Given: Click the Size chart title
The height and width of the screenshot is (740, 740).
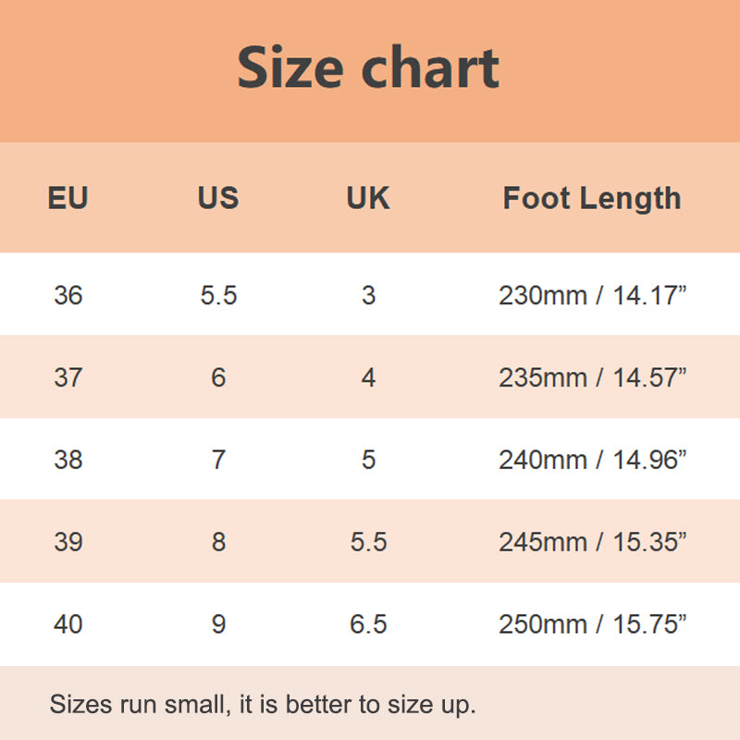Looking at the screenshot, I should point(368,68).
